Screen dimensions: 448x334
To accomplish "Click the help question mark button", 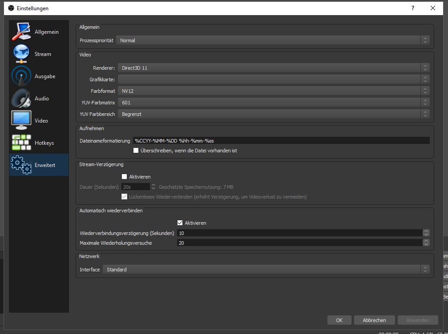I will pos(413,8).
